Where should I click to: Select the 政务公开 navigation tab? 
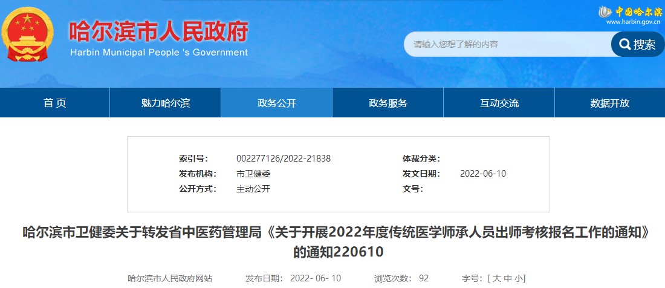277,103
